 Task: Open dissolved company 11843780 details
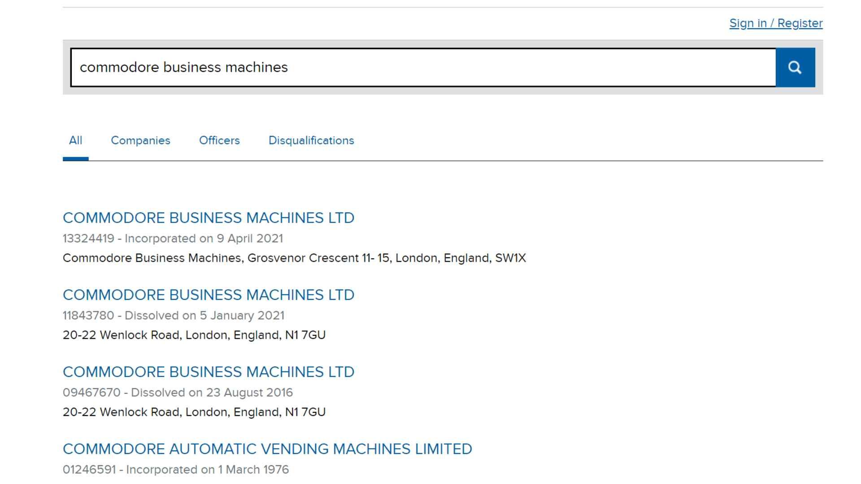pyautogui.click(x=208, y=295)
